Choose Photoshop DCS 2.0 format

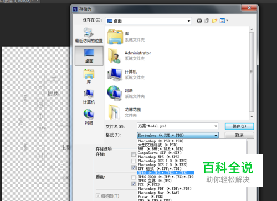pyautogui.click(x=163, y=165)
